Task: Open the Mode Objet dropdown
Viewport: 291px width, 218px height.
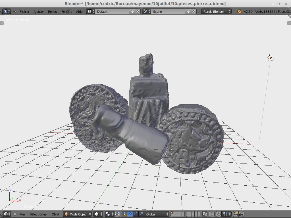Action: (78, 214)
